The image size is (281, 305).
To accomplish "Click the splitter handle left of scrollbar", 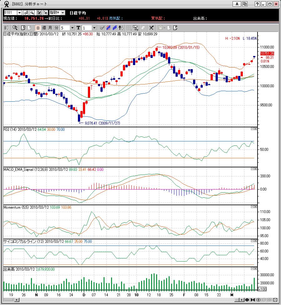I will [x=9, y=300].
